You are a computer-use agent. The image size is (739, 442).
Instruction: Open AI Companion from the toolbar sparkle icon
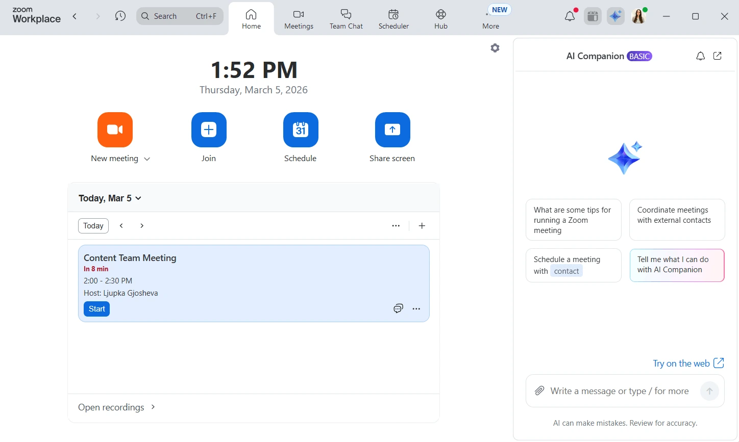(x=615, y=16)
